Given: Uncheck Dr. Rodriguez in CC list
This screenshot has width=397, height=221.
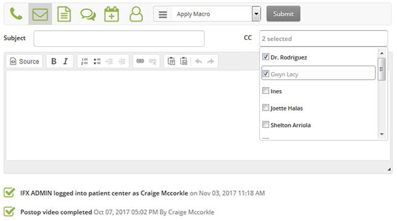Looking at the screenshot, I should click(265, 57).
